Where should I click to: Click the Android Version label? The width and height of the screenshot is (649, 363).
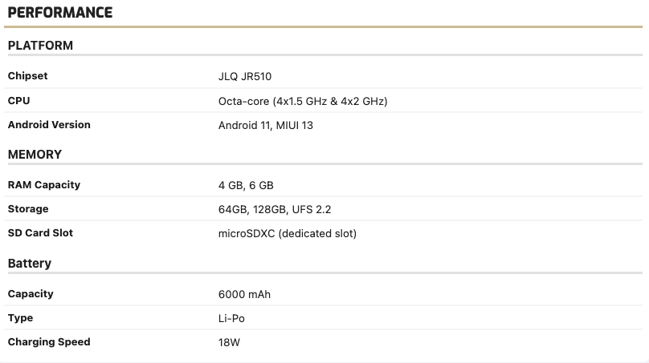click(x=49, y=125)
